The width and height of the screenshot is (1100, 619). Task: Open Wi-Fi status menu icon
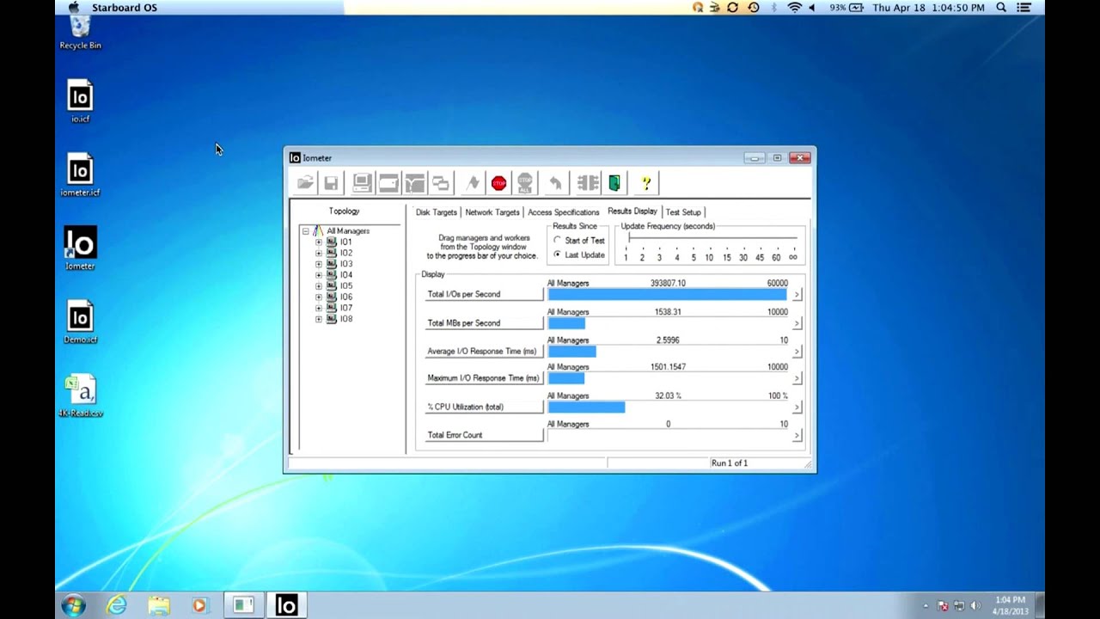[794, 7]
